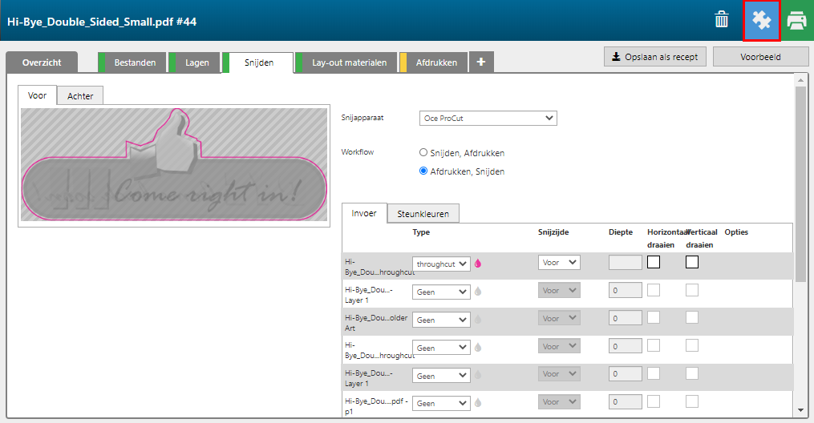Click the Voorbeeld button
The width and height of the screenshot is (814, 423).
point(760,57)
